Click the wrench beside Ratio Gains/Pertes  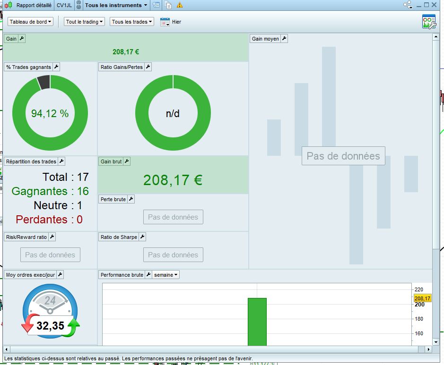pyautogui.click(x=148, y=67)
